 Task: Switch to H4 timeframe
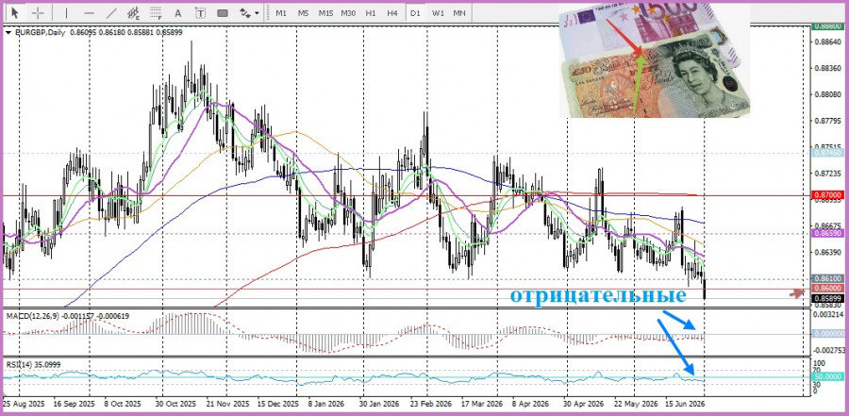(392, 12)
